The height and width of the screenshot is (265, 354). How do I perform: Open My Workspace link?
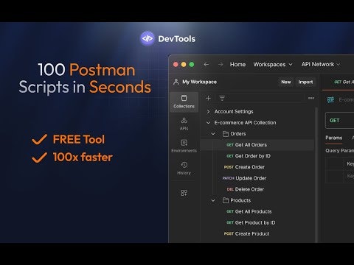click(x=199, y=82)
